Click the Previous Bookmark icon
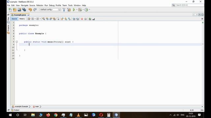The width and height of the screenshot is (211, 118). pos(62,19)
